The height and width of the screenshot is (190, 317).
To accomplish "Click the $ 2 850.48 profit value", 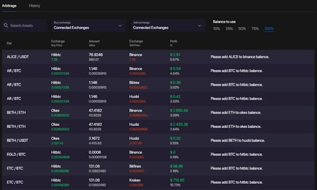I will coord(179,110).
